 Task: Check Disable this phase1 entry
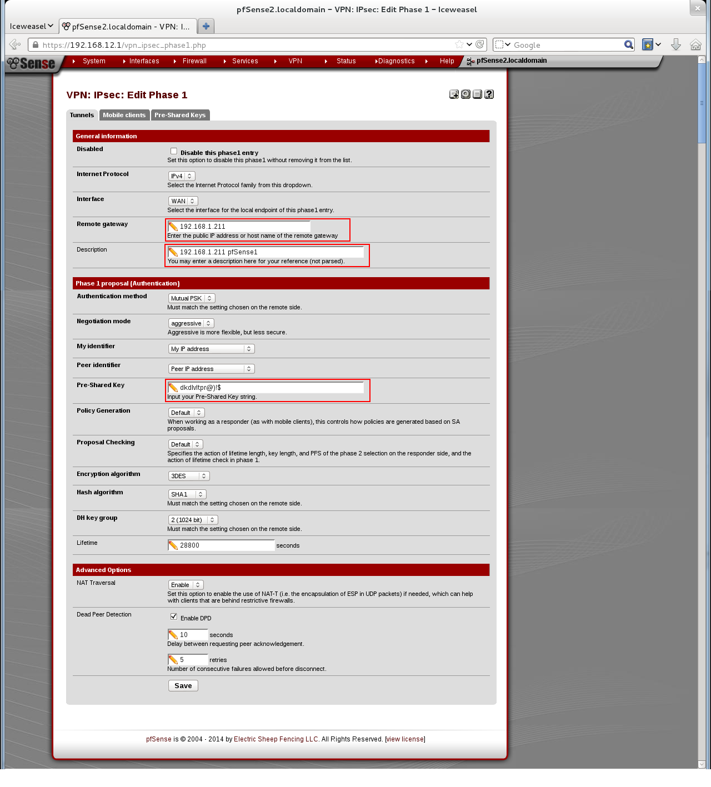coord(174,151)
